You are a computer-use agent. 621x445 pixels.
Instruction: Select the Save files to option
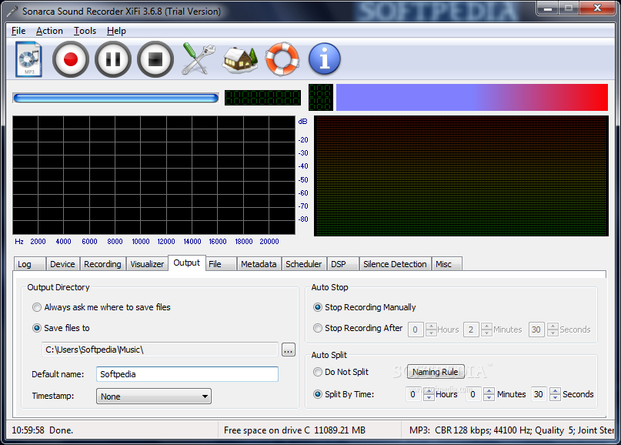pyautogui.click(x=62, y=328)
